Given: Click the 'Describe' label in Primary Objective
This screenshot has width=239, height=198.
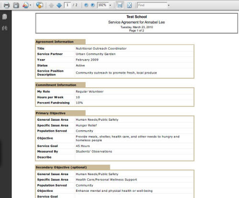Looking at the screenshot, I should click(x=44, y=157).
